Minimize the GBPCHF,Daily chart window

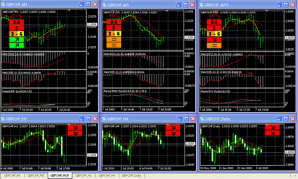279,119
